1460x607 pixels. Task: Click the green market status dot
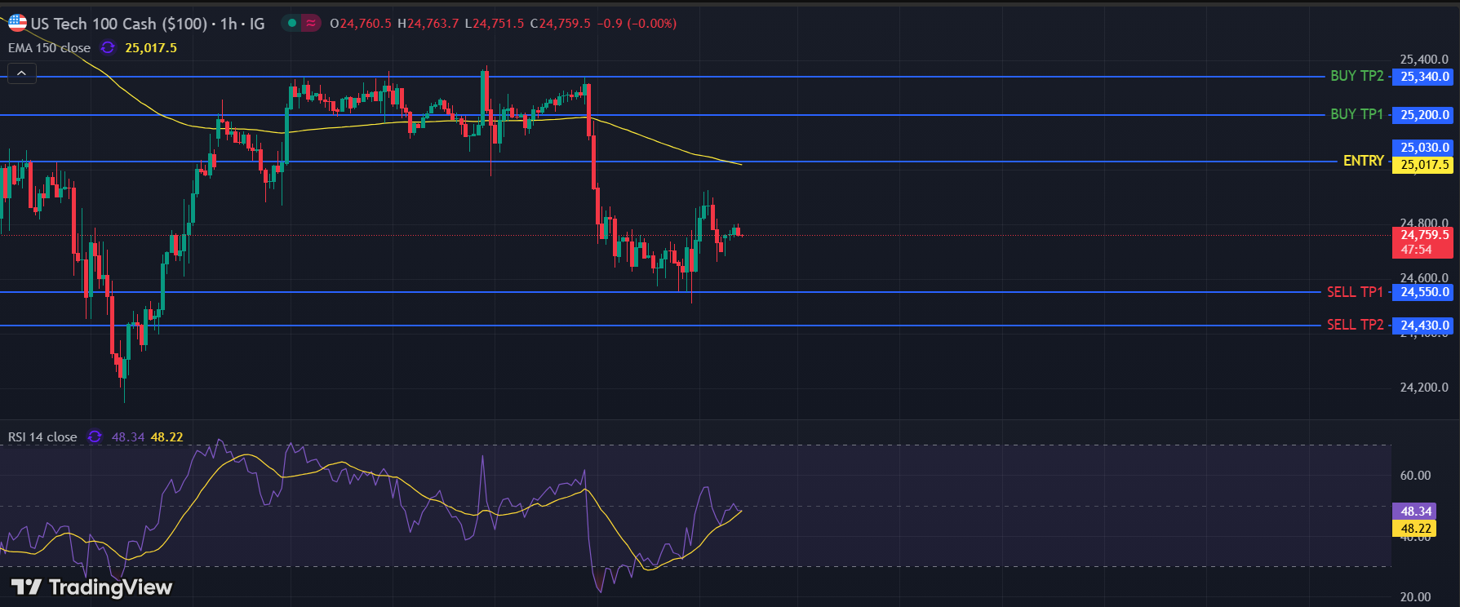tap(292, 23)
